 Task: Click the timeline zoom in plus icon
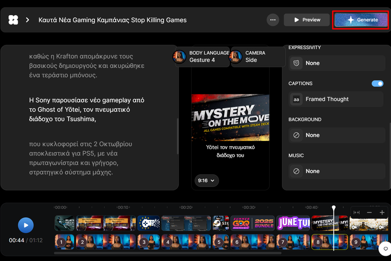[x=382, y=212]
